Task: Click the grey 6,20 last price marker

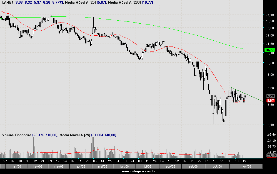Action: click(270, 96)
